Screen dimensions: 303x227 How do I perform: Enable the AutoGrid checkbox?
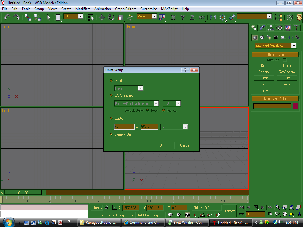click(285, 60)
